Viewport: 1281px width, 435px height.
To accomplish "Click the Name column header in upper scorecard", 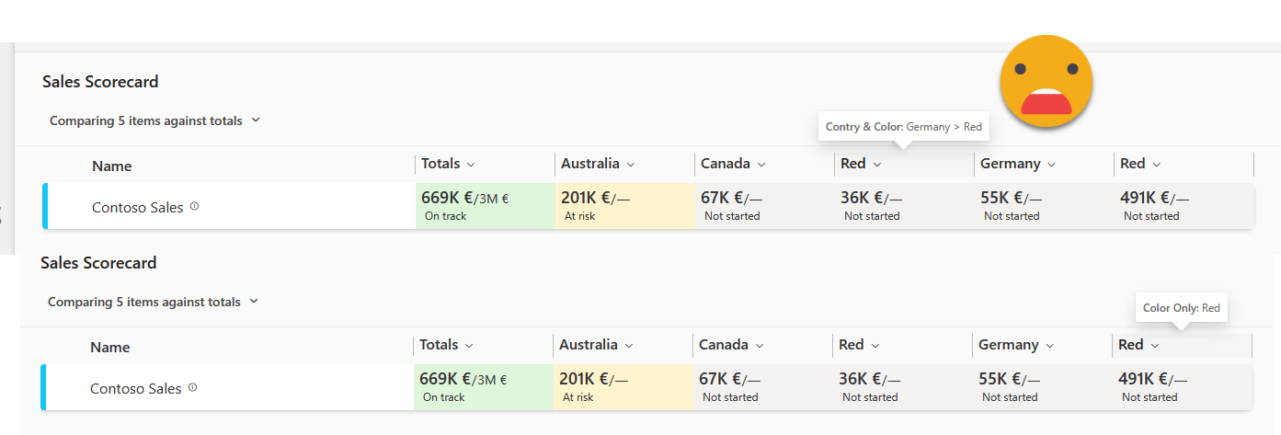I will pos(111,166).
